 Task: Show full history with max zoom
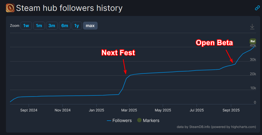click(90, 26)
